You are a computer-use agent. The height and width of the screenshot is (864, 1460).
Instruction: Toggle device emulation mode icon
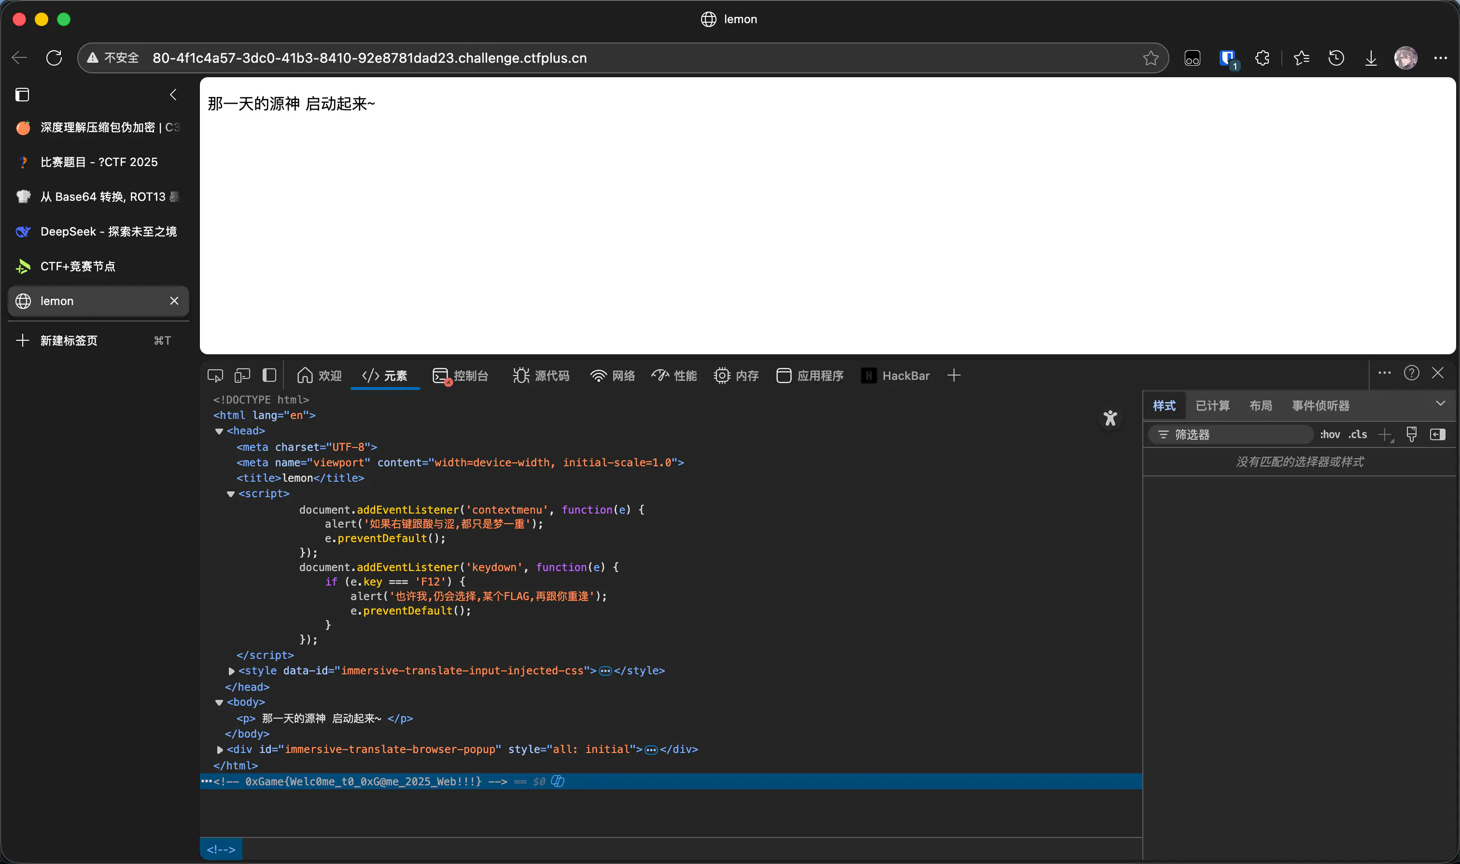click(242, 376)
